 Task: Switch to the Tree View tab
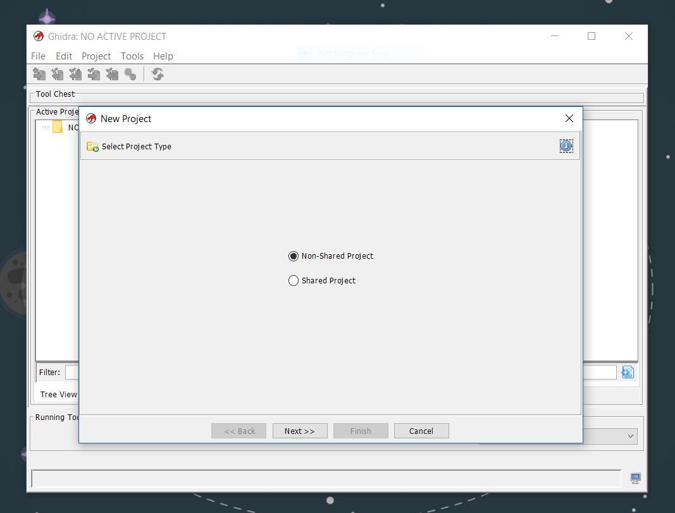(58, 395)
